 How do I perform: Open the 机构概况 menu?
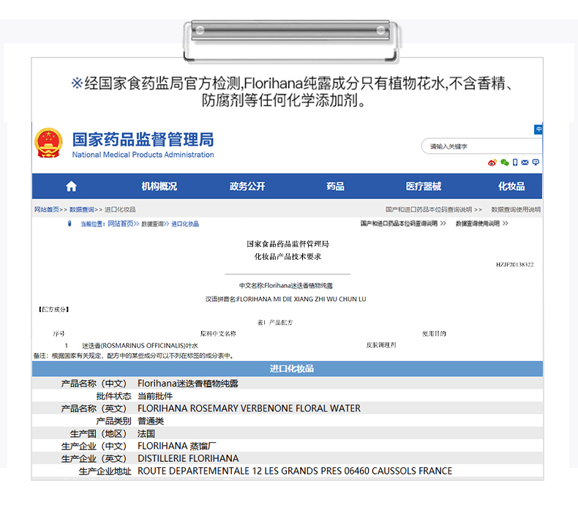click(x=159, y=186)
